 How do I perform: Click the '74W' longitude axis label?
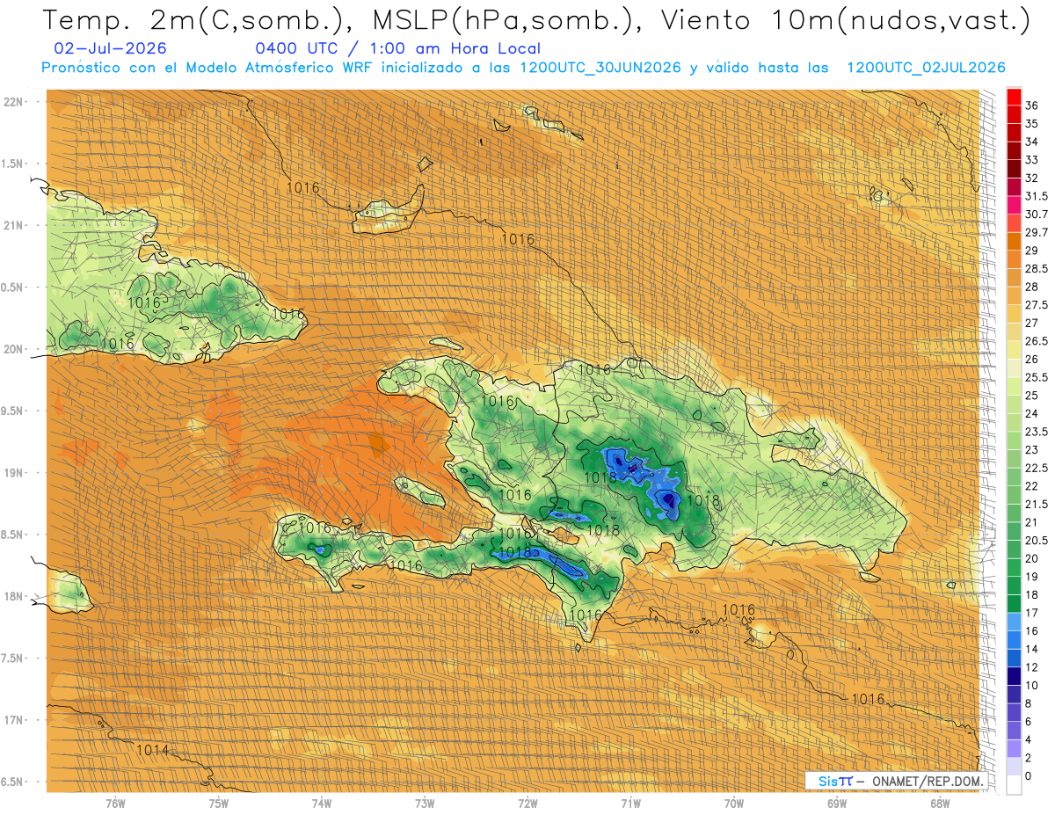pyautogui.click(x=322, y=804)
